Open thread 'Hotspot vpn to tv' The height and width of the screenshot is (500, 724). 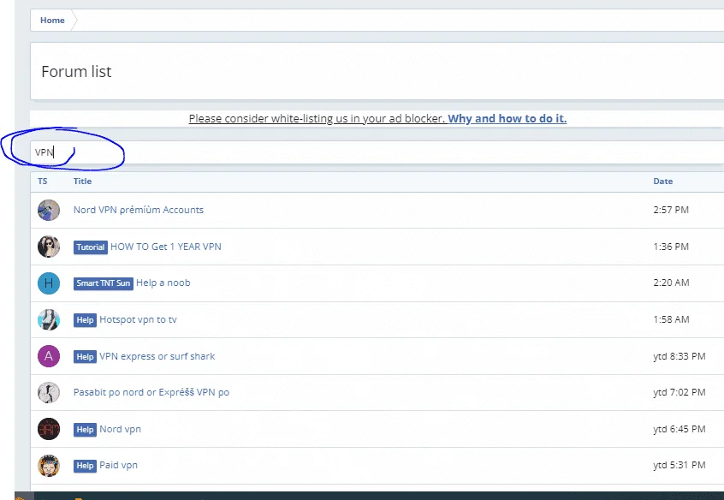tap(138, 319)
